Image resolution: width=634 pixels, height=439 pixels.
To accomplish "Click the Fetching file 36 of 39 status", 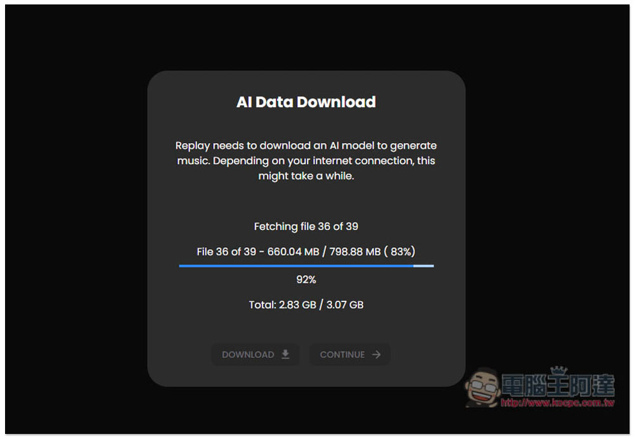I will [x=306, y=226].
